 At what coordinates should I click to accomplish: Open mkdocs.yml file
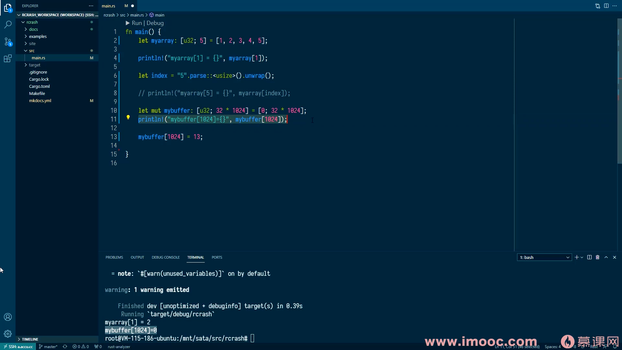(x=57, y=100)
